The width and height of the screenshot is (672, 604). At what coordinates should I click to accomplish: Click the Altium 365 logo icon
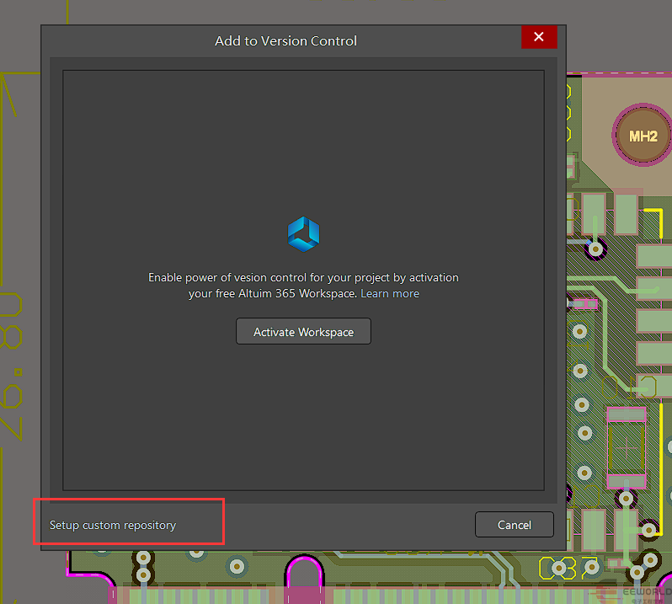pos(303,234)
